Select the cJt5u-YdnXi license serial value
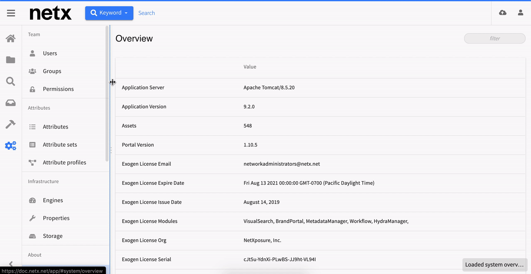 pos(280,259)
